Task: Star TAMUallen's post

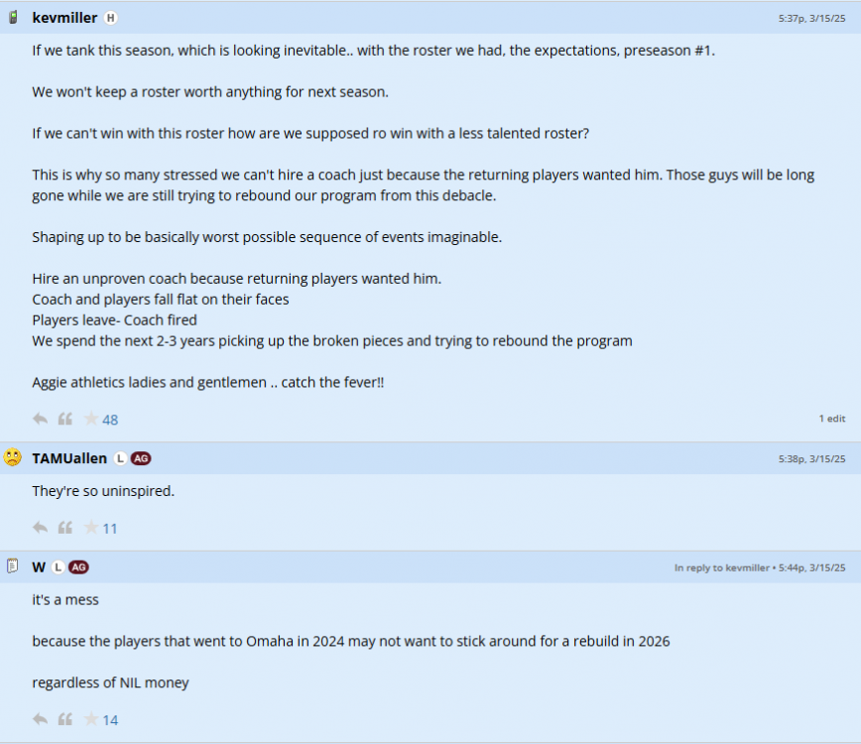Action: tap(90, 528)
